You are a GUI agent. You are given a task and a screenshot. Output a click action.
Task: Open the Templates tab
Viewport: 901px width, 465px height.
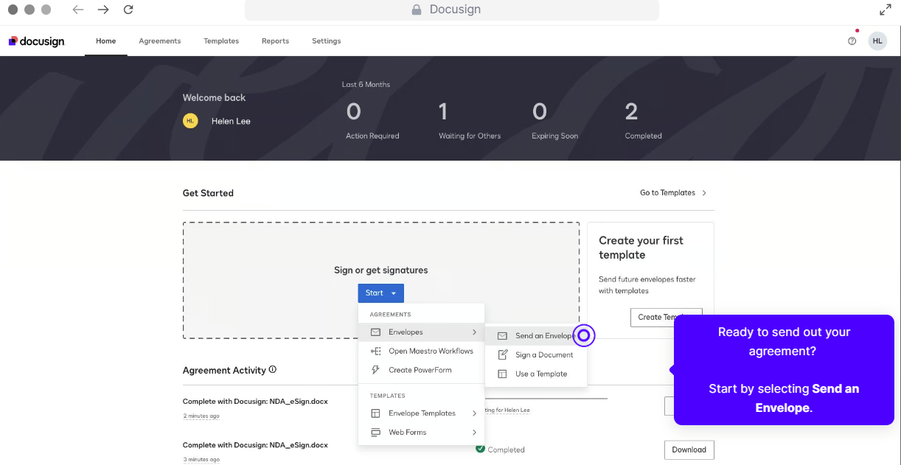coord(221,41)
